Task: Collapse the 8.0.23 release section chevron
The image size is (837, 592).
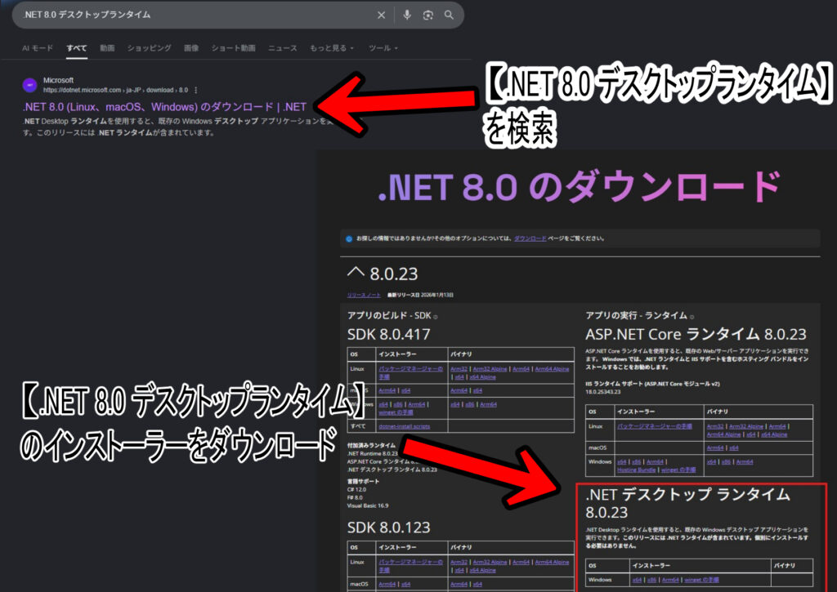Action: (x=357, y=274)
